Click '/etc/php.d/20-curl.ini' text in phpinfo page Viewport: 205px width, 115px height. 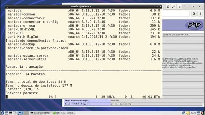coord(188,59)
